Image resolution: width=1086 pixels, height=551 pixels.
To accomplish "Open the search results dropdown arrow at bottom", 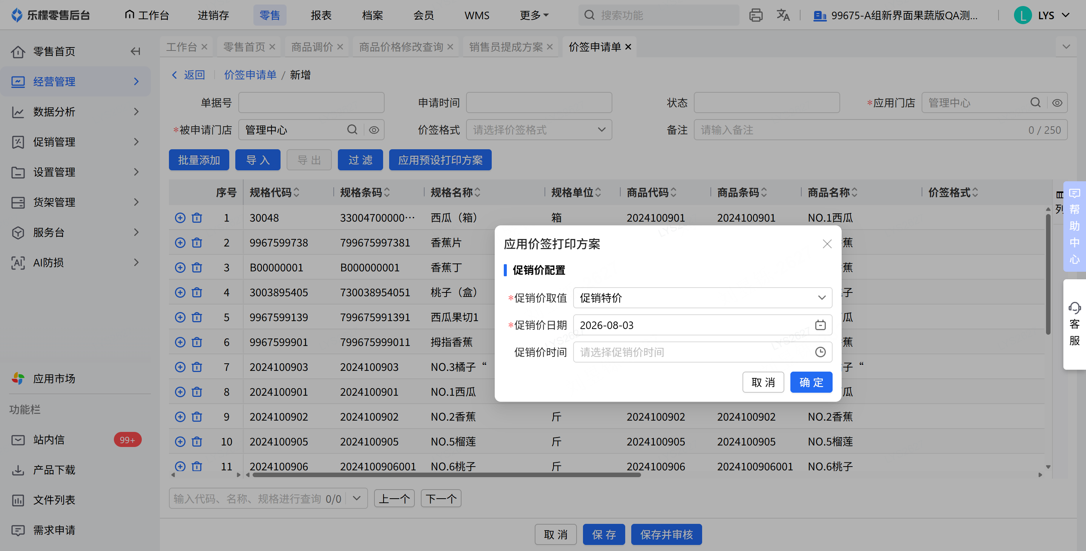I will click(x=357, y=498).
